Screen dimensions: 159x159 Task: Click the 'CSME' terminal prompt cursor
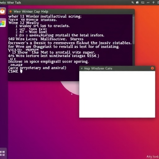pyautogui.click(x=21, y=71)
